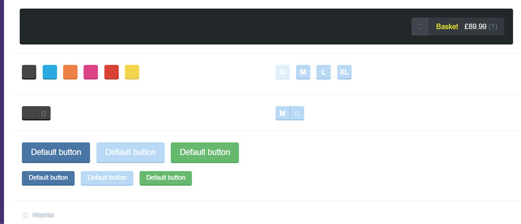
Task: Pick the blue color swatch
Action: [50, 72]
